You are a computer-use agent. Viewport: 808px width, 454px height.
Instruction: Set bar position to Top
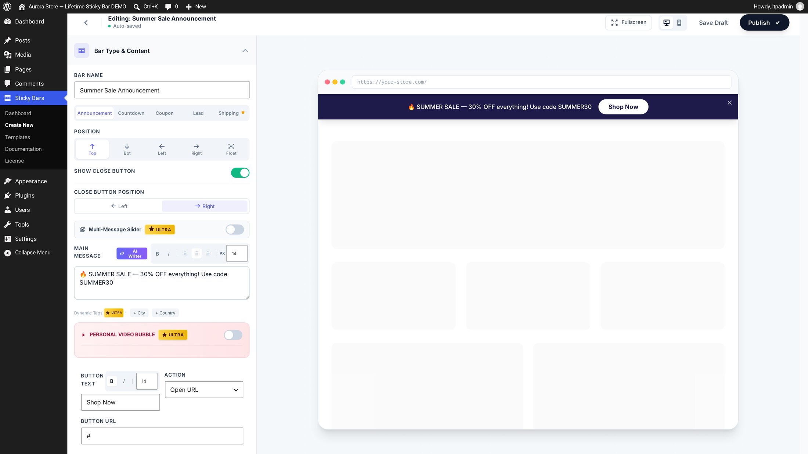92,149
